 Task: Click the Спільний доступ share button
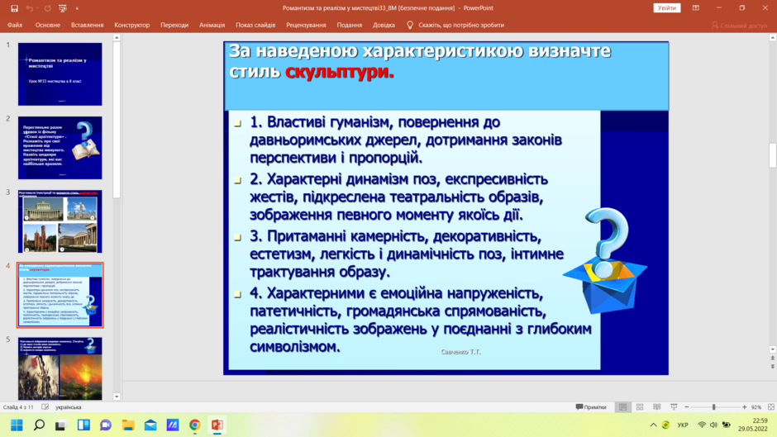[739, 26]
